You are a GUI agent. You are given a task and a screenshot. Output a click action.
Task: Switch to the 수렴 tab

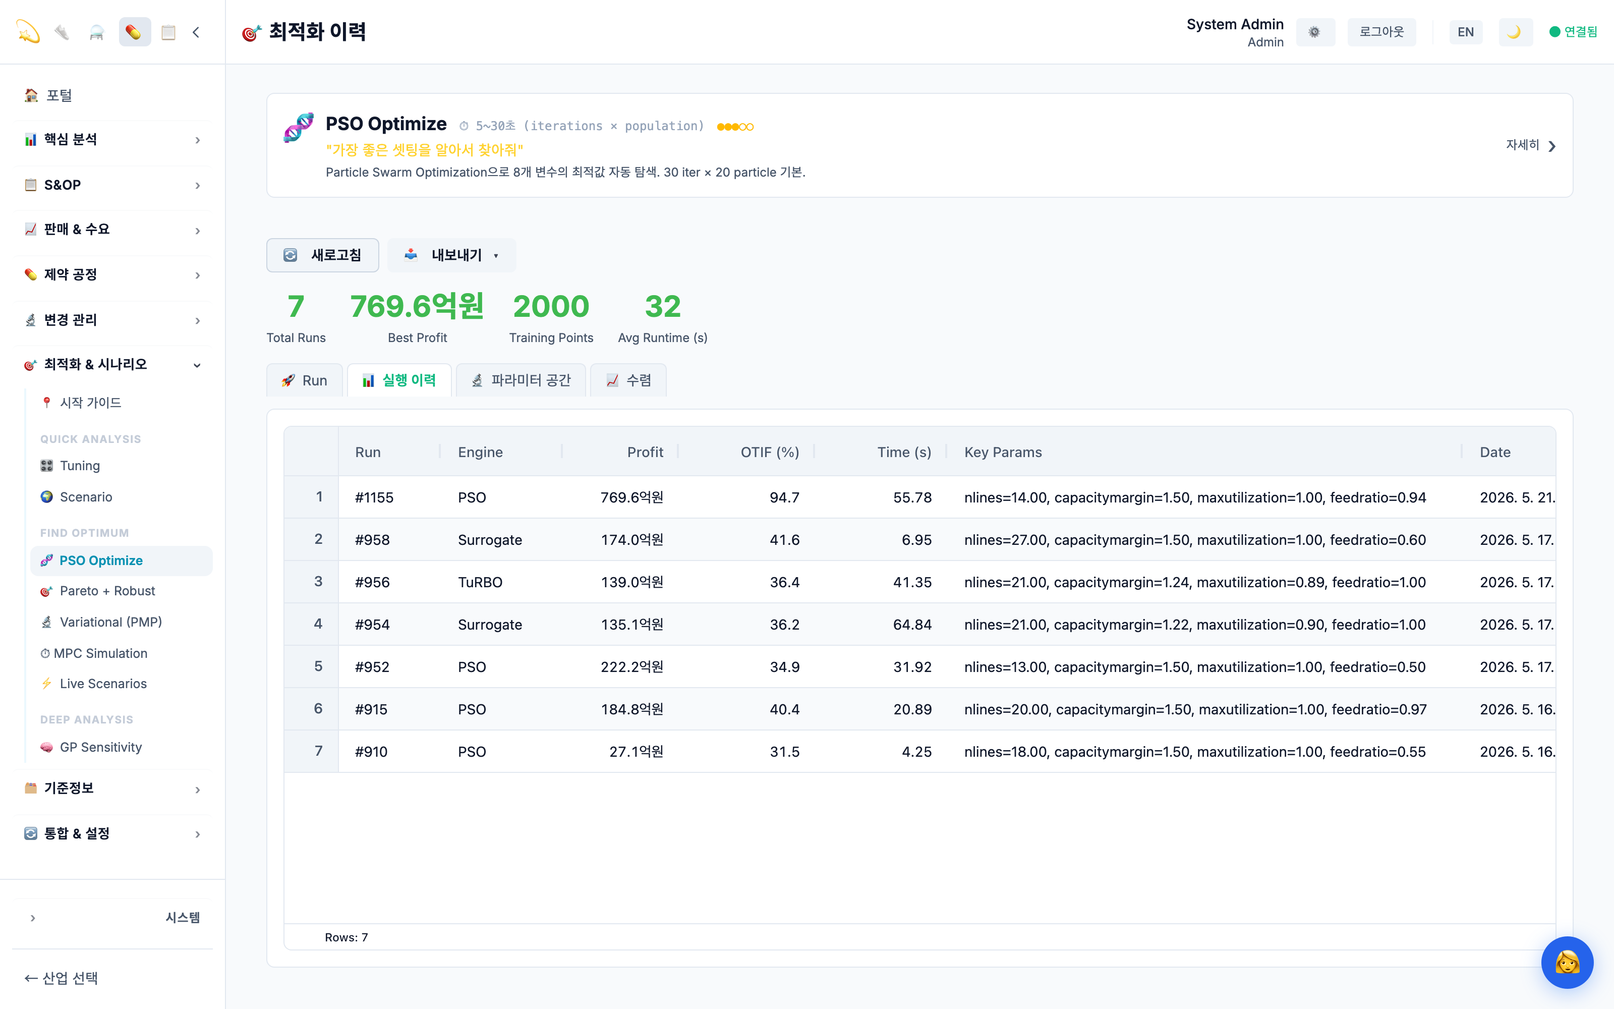pyautogui.click(x=628, y=380)
